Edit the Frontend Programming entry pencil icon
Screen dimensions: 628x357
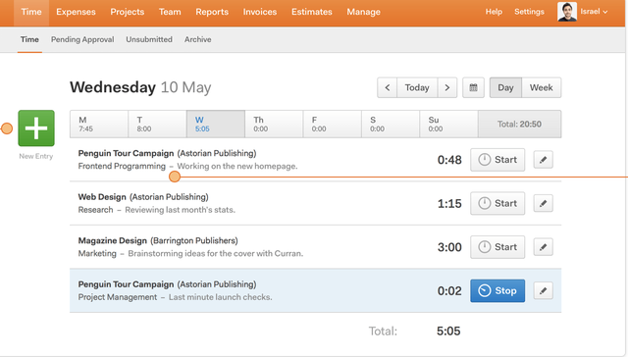tap(543, 160)
